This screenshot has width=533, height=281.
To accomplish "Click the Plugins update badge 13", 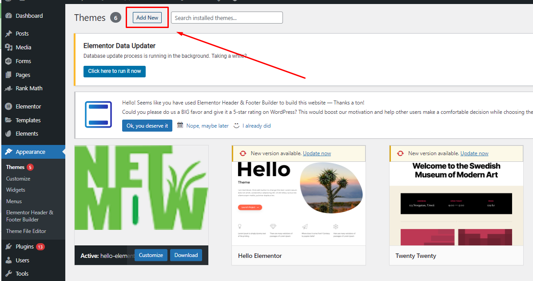I will click(x=40, y=247).
